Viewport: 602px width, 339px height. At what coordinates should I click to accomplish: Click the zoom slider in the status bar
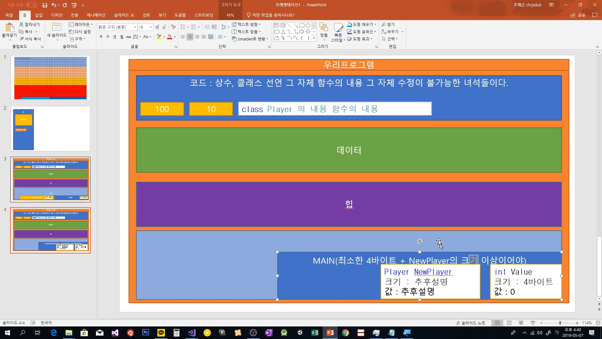[x=560, y=323]
